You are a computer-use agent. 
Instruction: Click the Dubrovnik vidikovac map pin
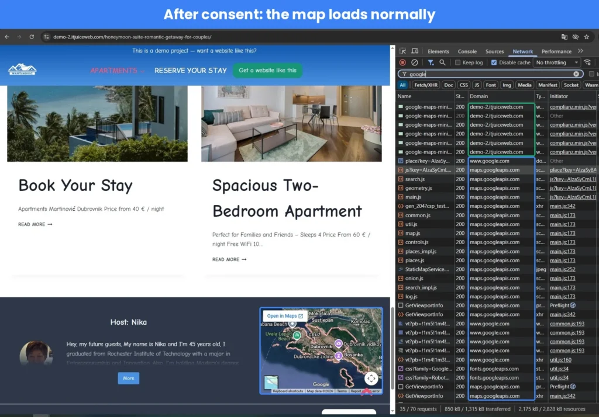339,343
